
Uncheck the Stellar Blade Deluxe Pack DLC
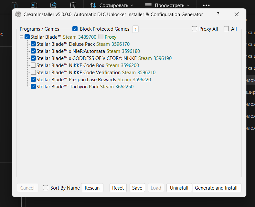pos(33,44)
